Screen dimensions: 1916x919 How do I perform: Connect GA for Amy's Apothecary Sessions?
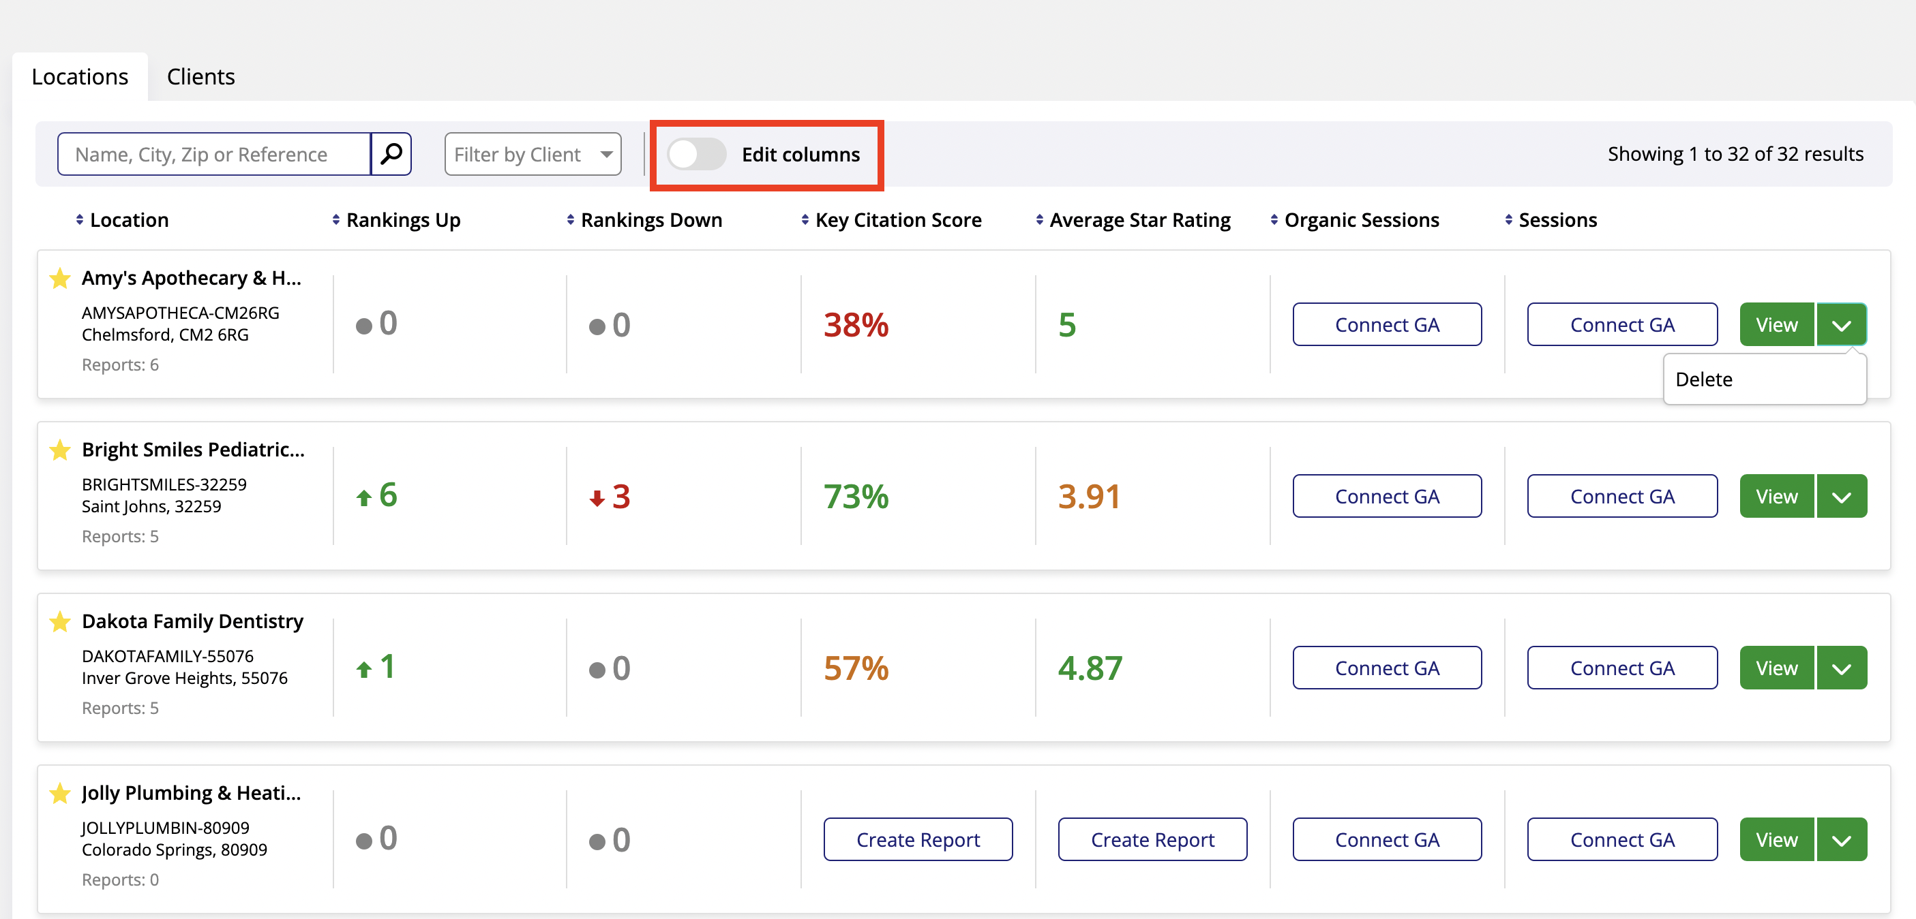(1622, 325)
